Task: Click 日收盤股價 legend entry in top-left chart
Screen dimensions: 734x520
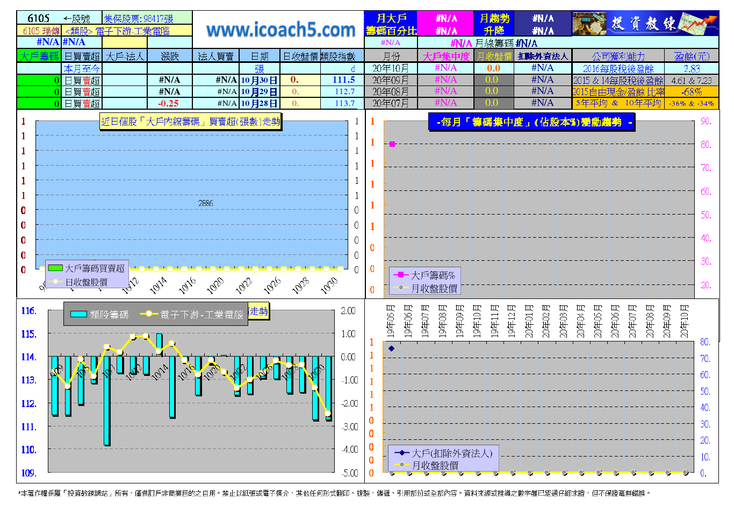Action: coord(86,282)
